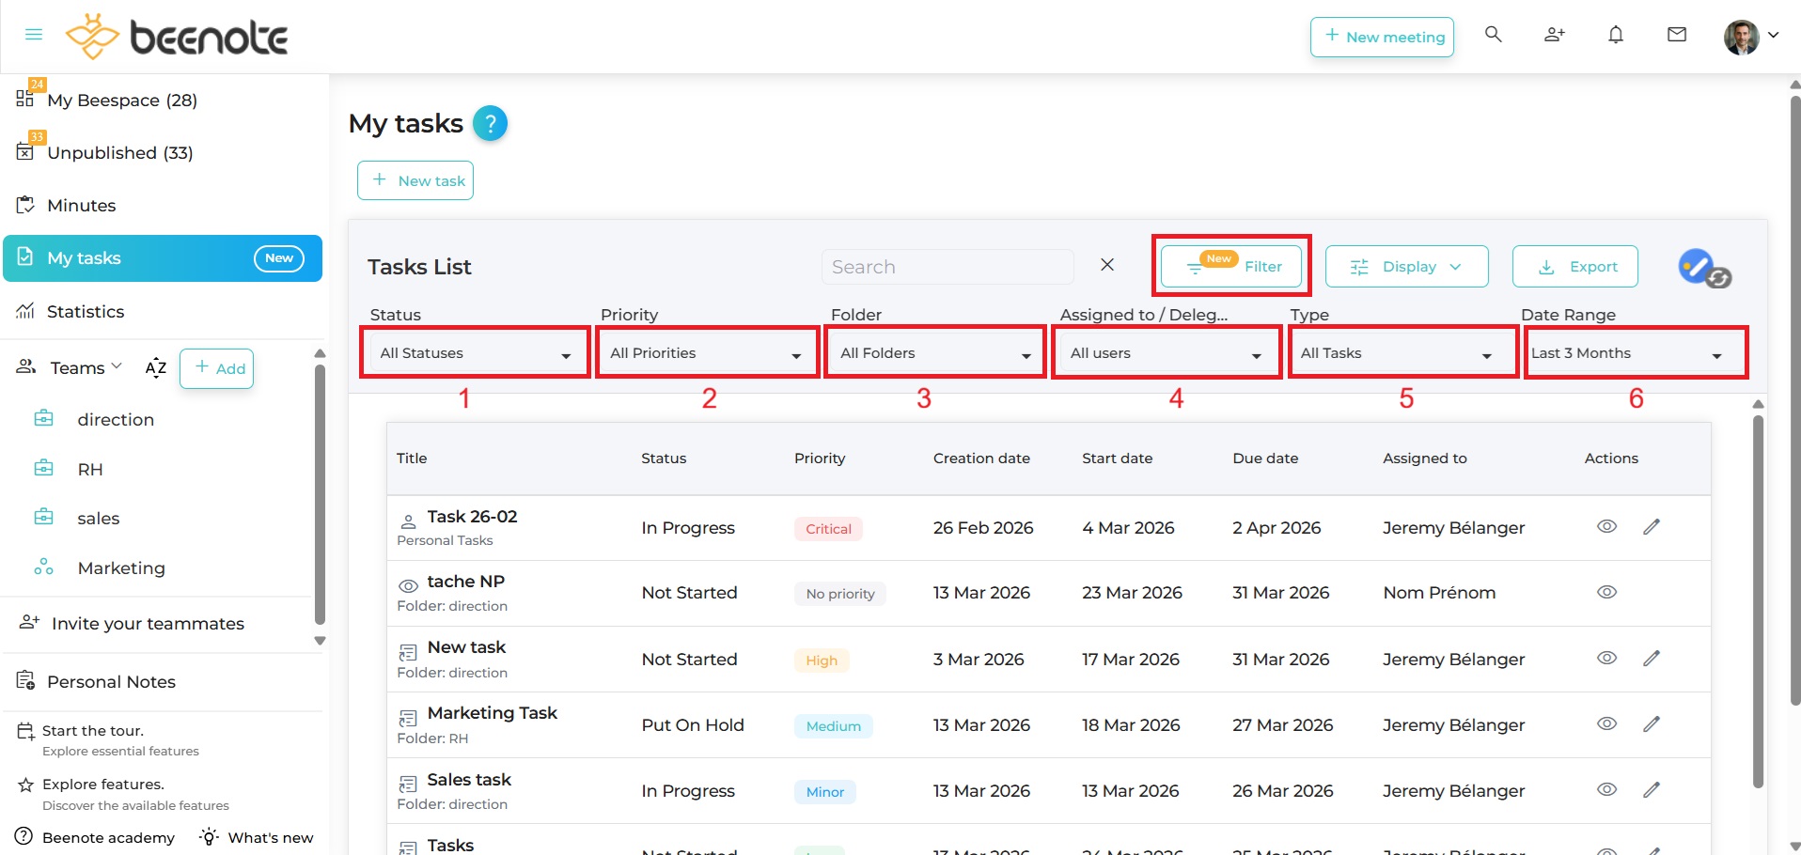Toggle visibility of tache NP task
This screenshot has width=1801, height=855.
coord(1606,592)
